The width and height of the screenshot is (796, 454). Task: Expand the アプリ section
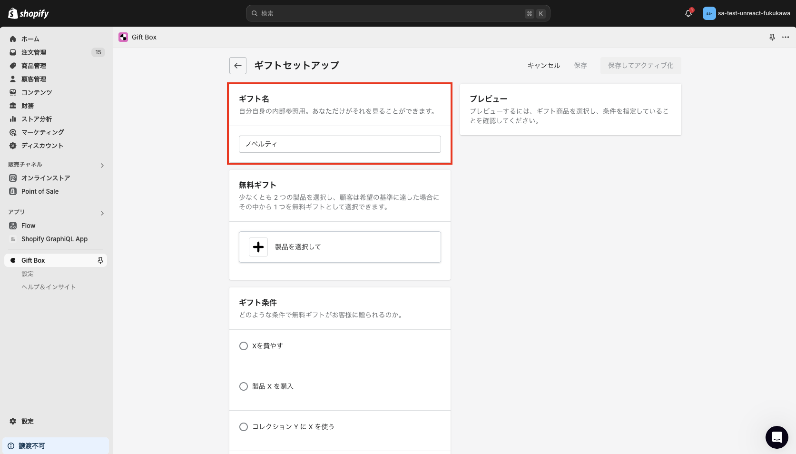[102, 213]
